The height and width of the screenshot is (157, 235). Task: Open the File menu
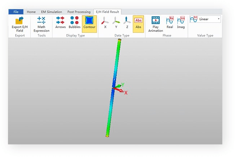(16, 12)
